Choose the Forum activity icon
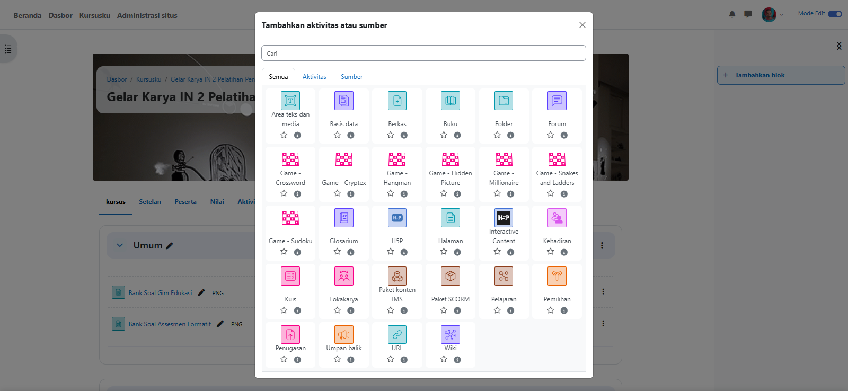This screenshot has height=391, width=848. pyautogui.click(x=556, y=101)
